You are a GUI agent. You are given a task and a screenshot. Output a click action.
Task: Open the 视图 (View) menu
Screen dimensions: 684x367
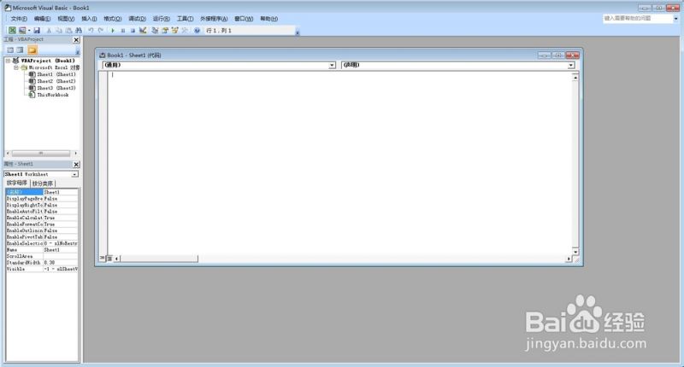66,19
